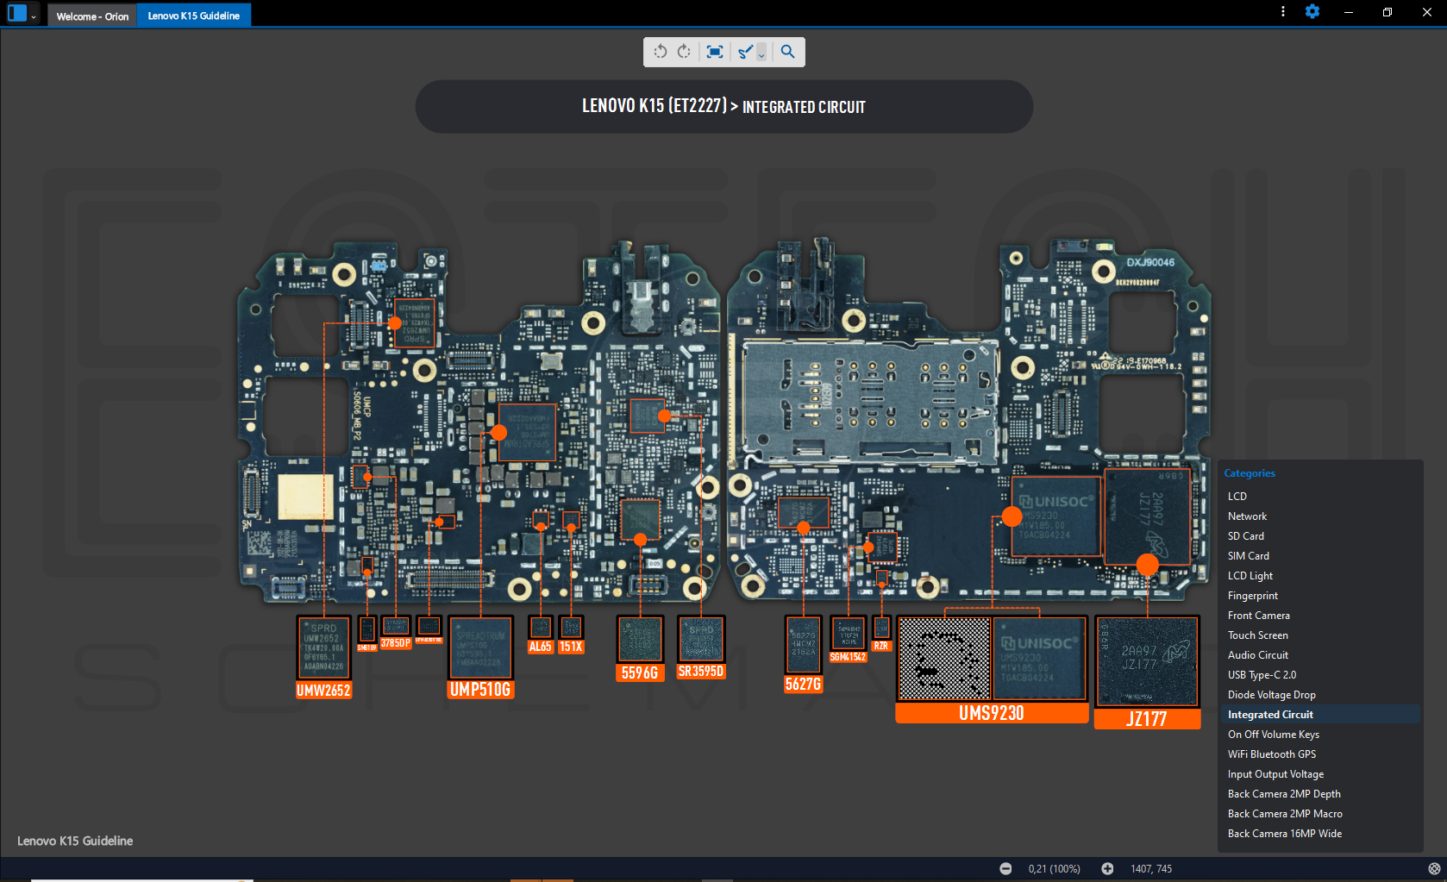Click the AL65 chip thumbnail
Screen dimensions: 1447x882
click(x=541, y=628)
